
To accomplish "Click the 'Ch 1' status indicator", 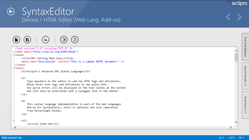I will click(x=241, y=138).
